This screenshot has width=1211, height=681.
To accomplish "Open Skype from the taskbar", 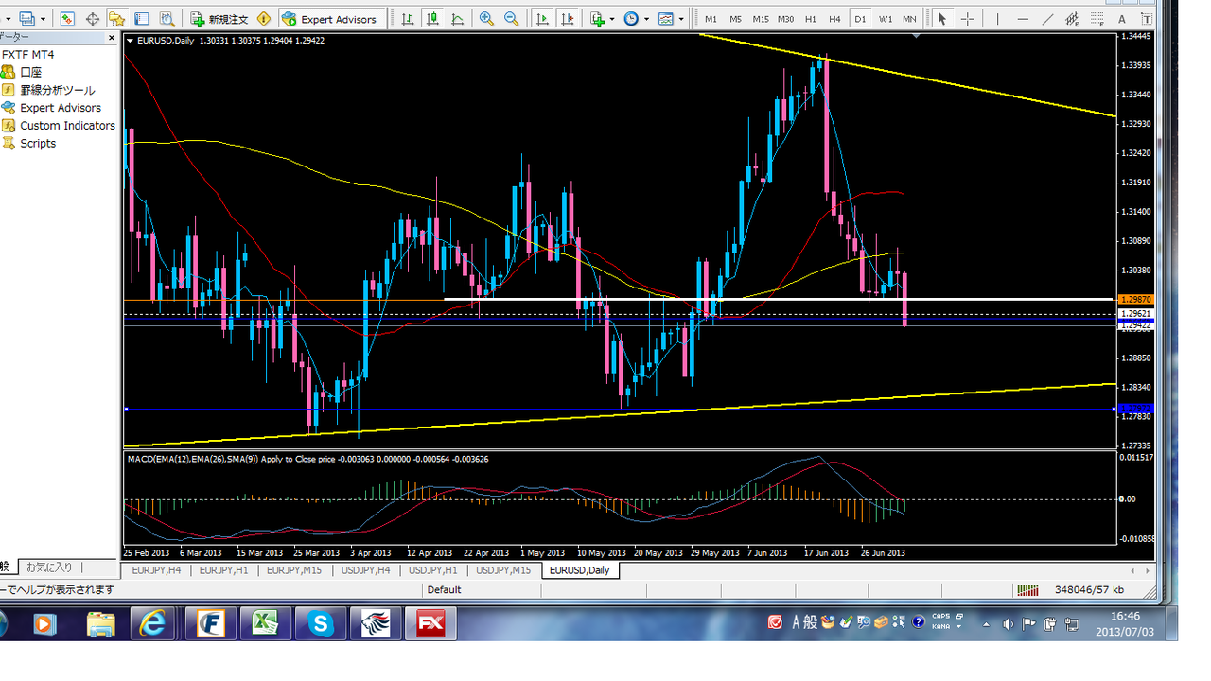I will pos(320,623).
